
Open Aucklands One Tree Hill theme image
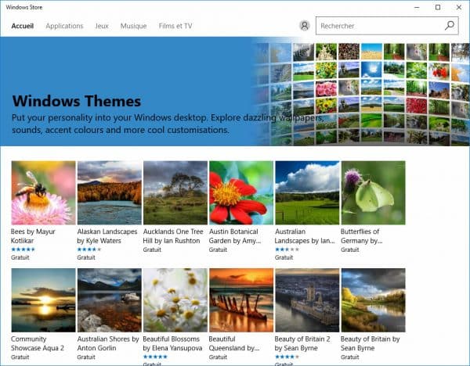coord(175,192)
